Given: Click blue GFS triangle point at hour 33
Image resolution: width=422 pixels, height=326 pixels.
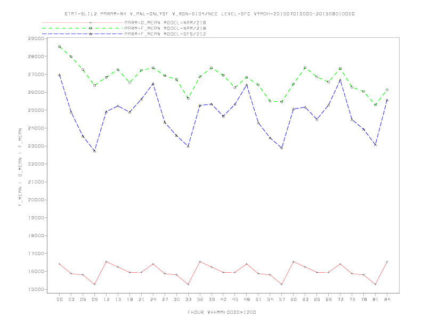Looking at the screenshot, I should point(188,146).
